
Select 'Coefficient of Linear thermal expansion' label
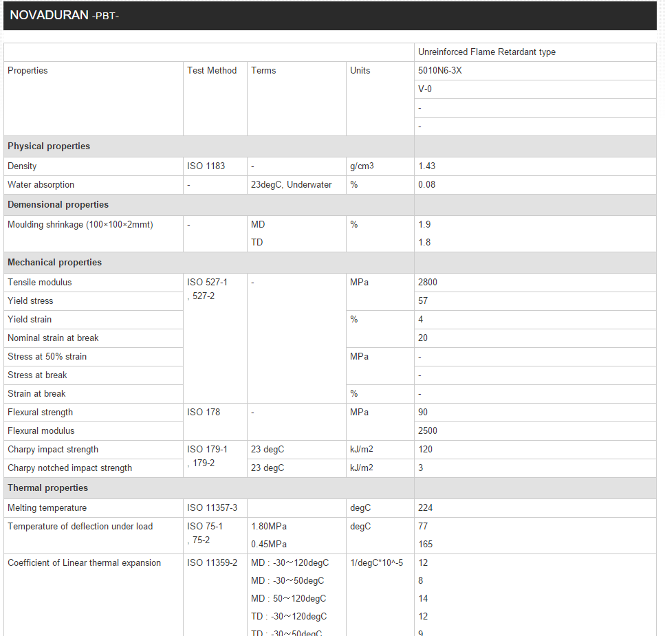(84, 562)
